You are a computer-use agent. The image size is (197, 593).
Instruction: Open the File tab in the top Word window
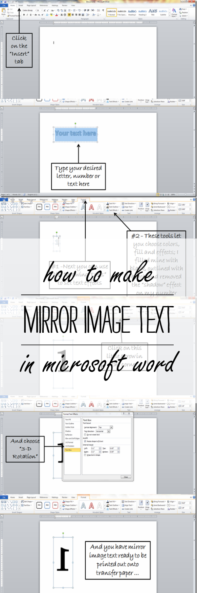pos(4,5)
